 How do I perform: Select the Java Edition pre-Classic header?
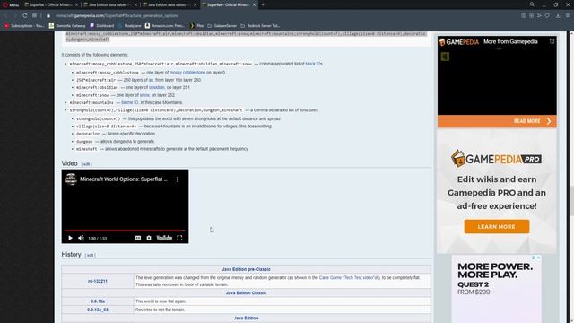pos(246,269)
